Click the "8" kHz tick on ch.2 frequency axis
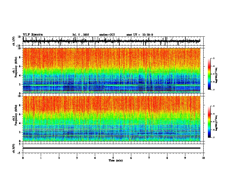Screen dimensions: 229x177 tap(20, 105)
